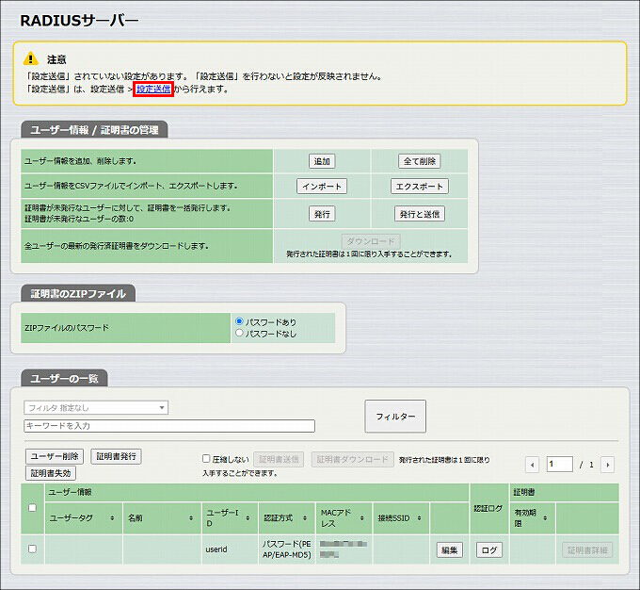Image resolution: width=640 pixels, height=590 pixels.
Task: Sort by 名前 column arrows
Action: coord(191,518)
